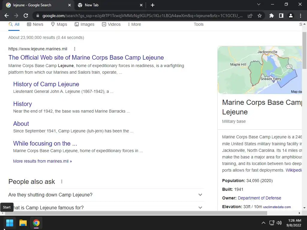Screen dimensions: 307x230
Task: Click the scroll right arrow
Action: click(300, 213)
